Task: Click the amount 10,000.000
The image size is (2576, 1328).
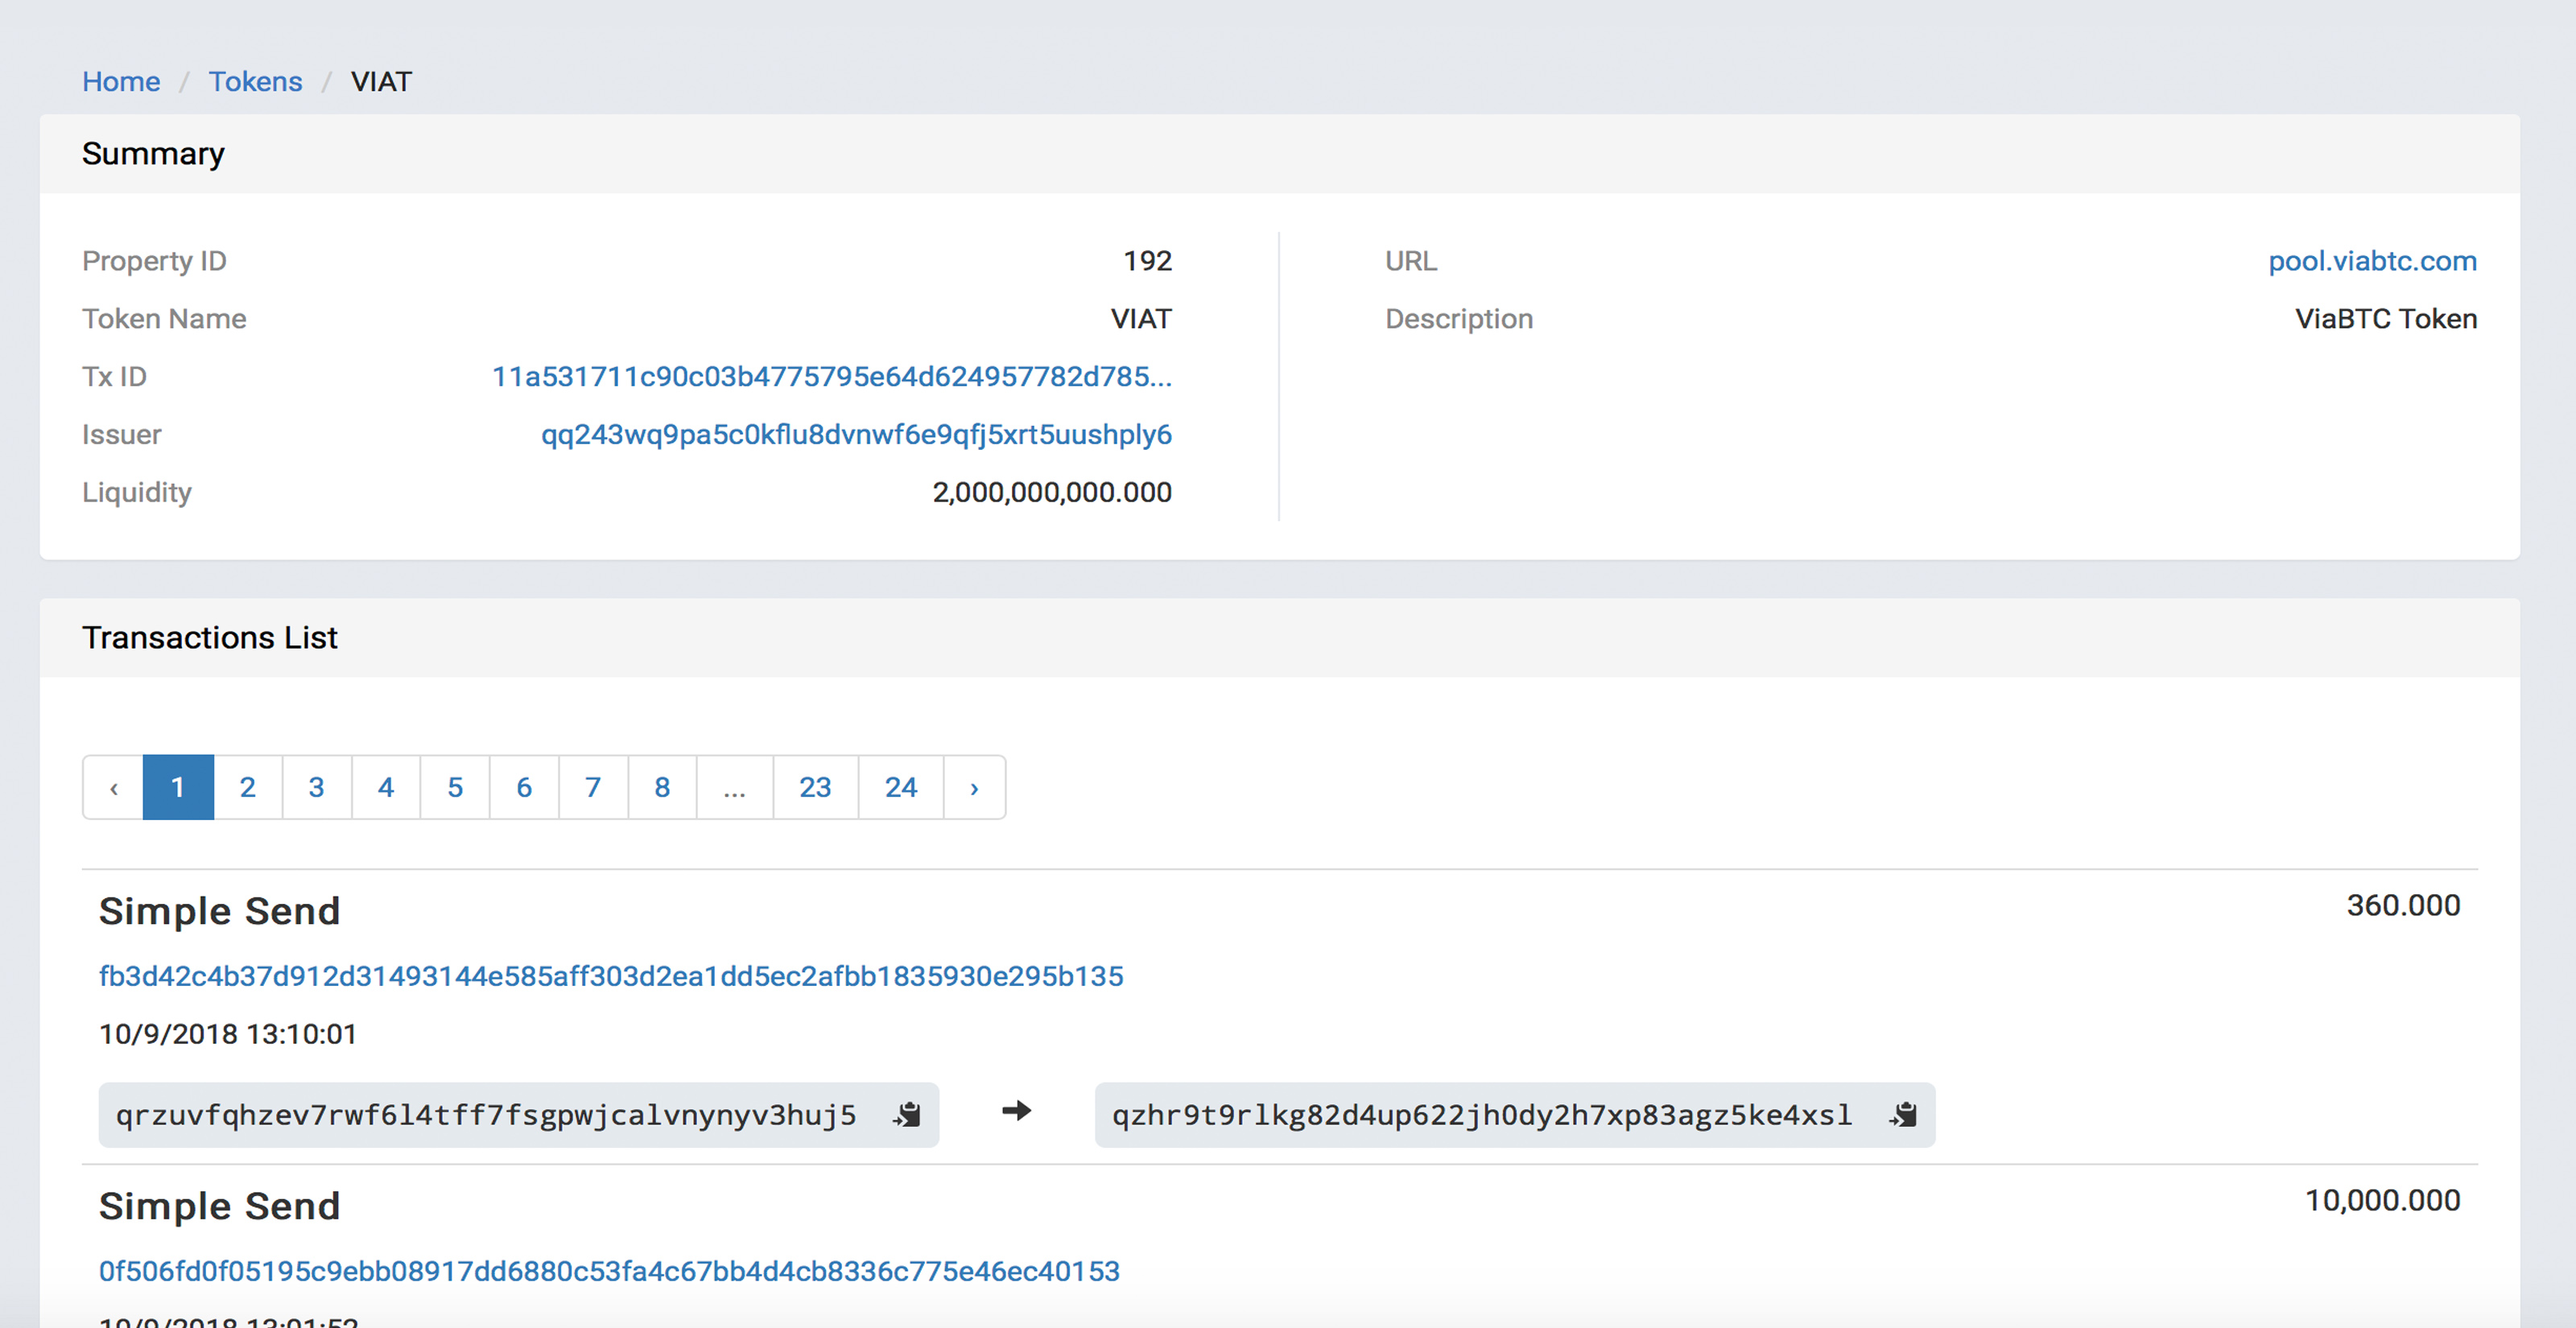Action: pyautogui.click(x=2382, y=1200)
